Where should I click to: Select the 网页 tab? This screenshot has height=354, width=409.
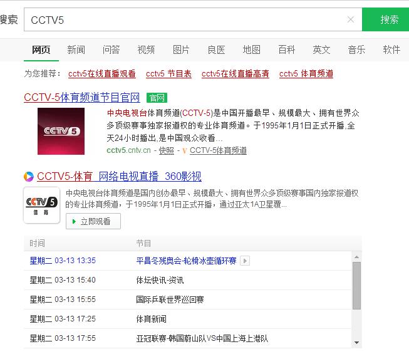point(41,49)
